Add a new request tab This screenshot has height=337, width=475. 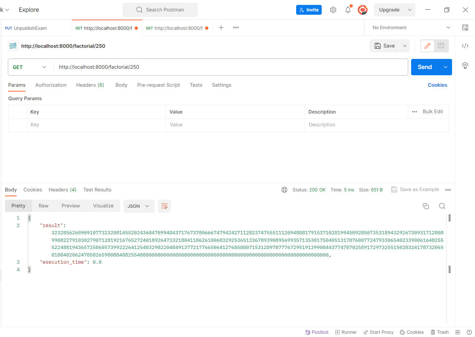(x=221, y=27)
